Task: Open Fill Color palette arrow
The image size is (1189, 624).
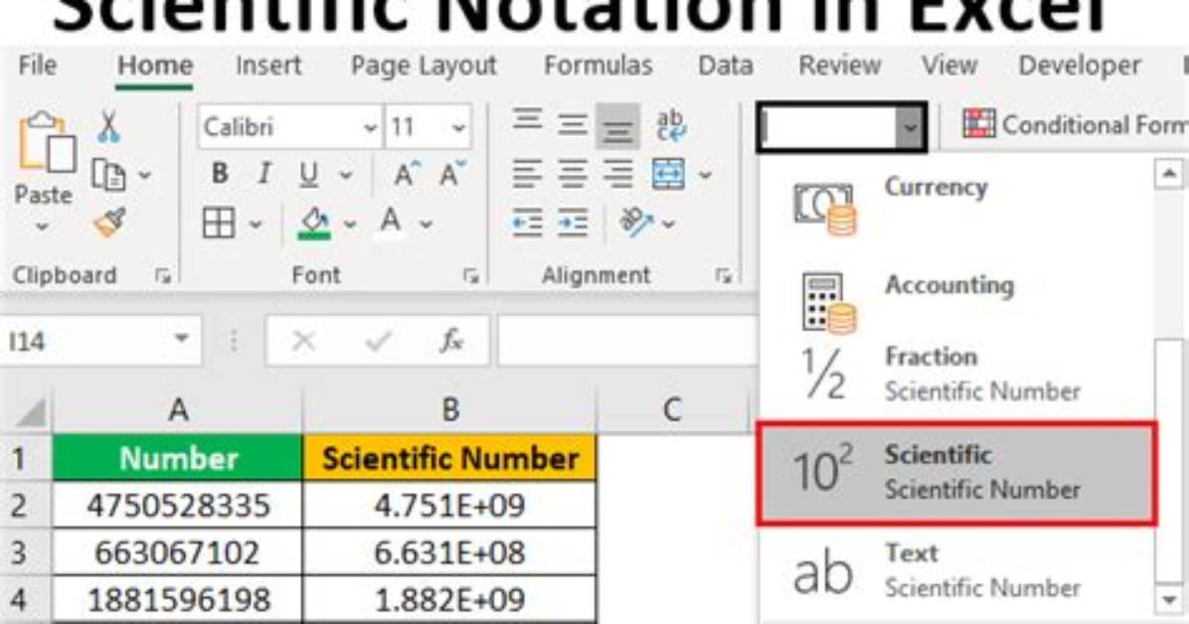Action: (350, 225)
